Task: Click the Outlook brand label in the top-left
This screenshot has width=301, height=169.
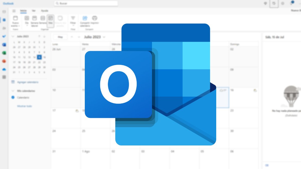Action: click(x=8, y=3)
